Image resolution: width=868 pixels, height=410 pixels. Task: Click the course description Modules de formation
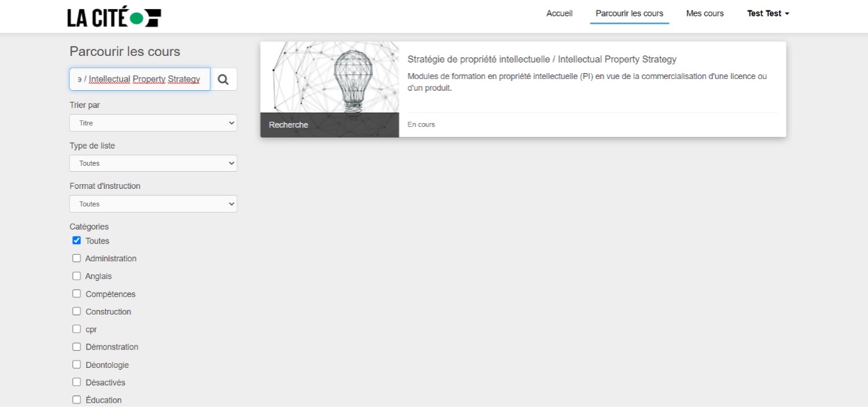[x=587, y=82]
